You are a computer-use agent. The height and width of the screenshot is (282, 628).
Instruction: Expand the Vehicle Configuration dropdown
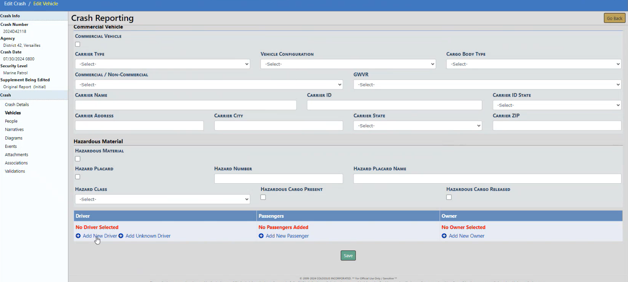click(348, 64)
